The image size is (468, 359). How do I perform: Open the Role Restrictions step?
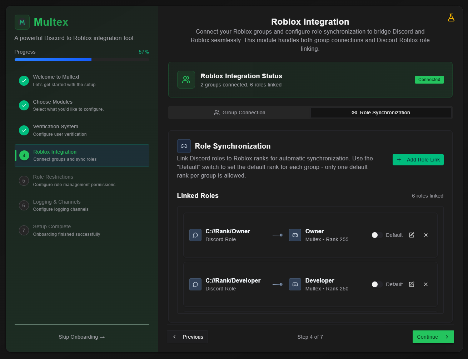pyautogui.click(x=82, y=181)
